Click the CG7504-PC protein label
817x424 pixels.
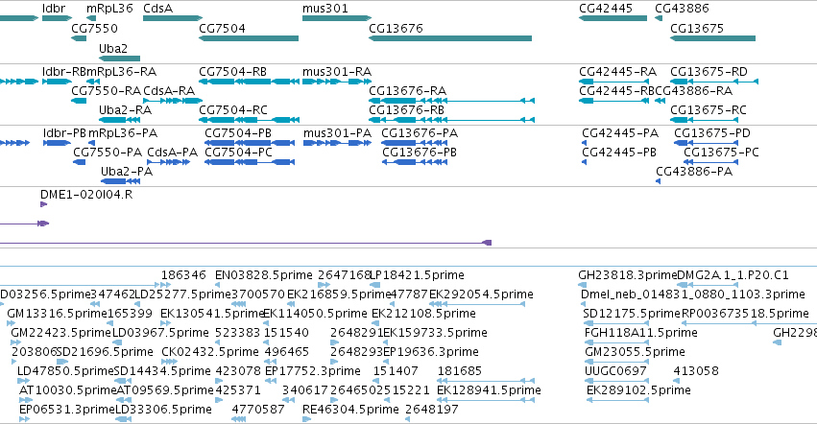239,153
